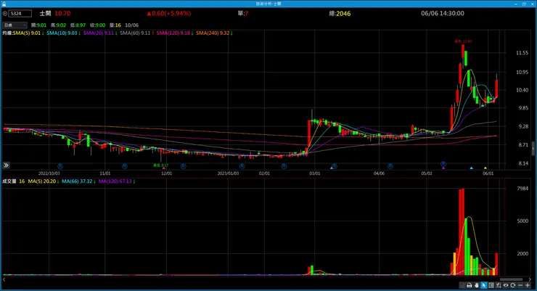Screen dimensions: 537x291
Task: Click the monthly marker circle after 05/02
Action: coord(443,164)
